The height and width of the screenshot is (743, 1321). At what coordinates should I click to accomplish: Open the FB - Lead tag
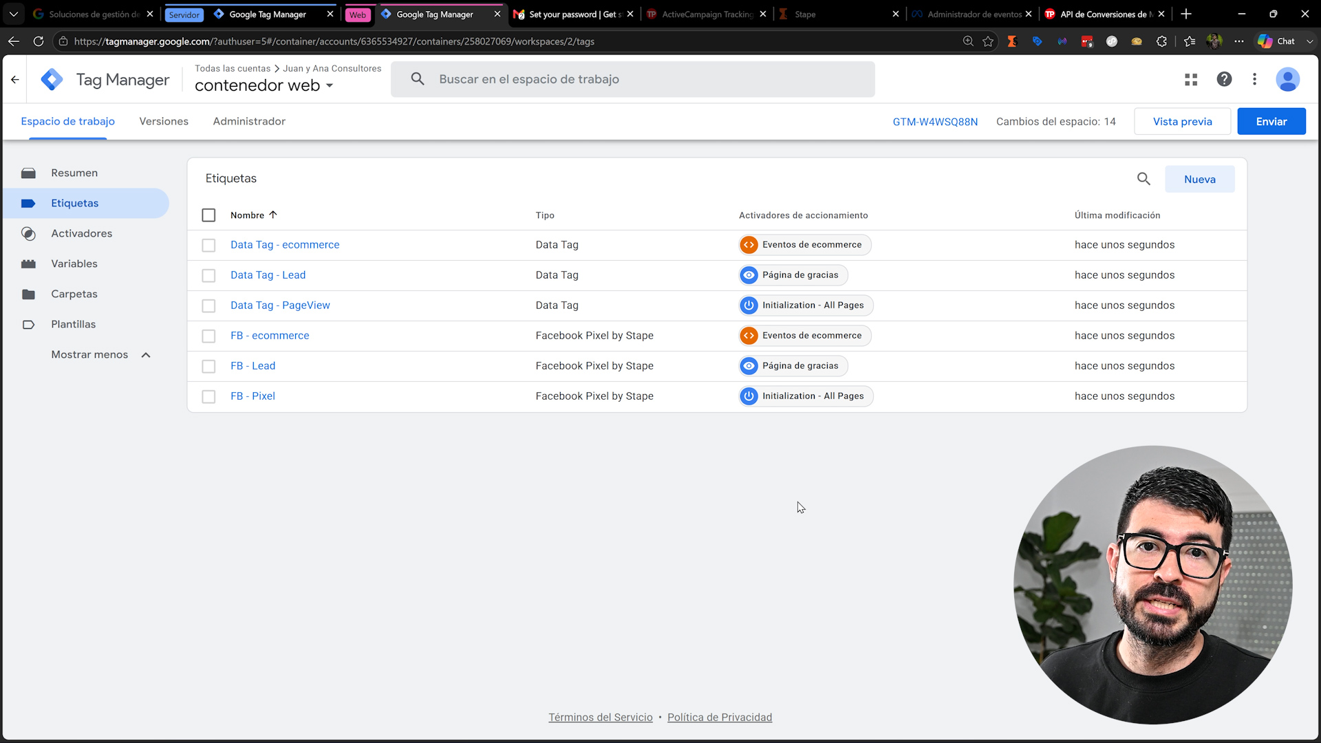[253, 366]
